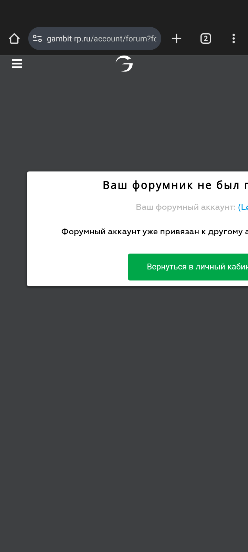Tap the white Gambit G logo
The width and height of the screenshot is (248, 552).
[x=124, y=63]
